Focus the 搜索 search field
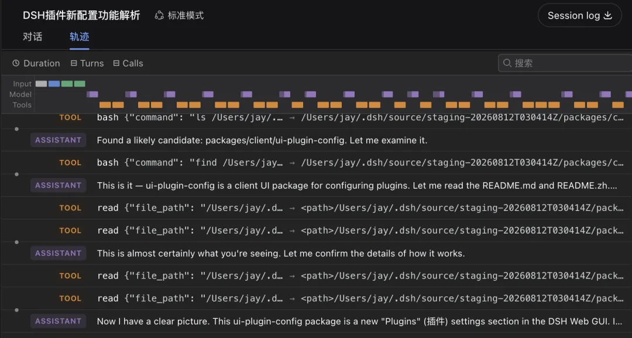The width and height of the screenshot is (632, 338). coord(565,63)
